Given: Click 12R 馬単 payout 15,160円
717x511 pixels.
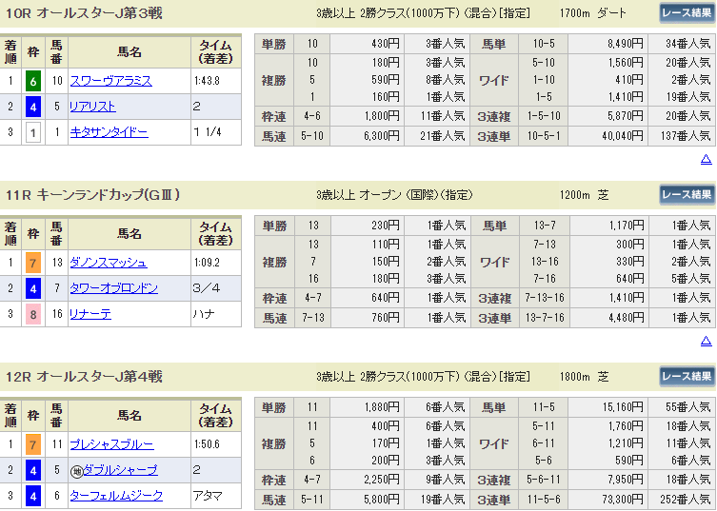Looking at the screenshot, I should tap(623, 407).
